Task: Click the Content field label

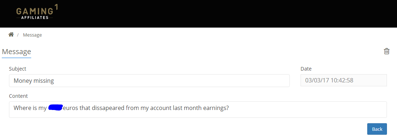Action: click(x=18, y=96)
